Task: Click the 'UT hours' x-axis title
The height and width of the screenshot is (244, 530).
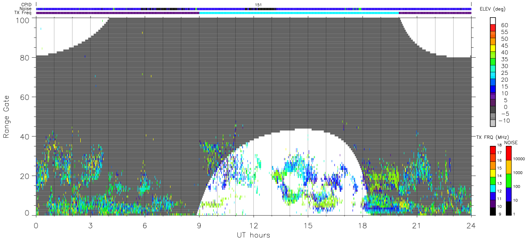Action: pos(253,235)
